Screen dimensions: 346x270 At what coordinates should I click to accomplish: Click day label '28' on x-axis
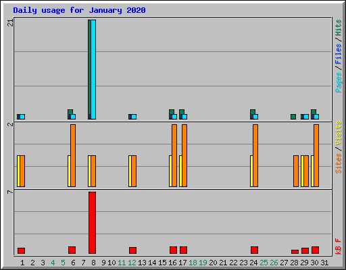[294, 263]
